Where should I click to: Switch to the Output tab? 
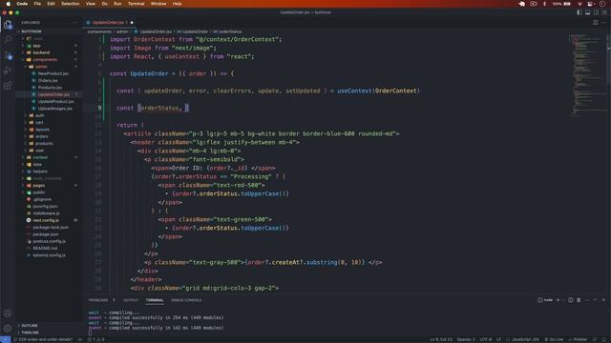(x=131, y=300)
